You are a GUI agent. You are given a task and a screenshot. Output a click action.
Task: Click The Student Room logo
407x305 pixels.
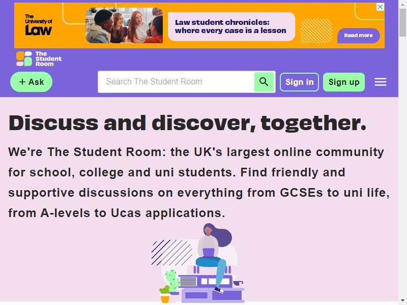click(x=39, y=59)
